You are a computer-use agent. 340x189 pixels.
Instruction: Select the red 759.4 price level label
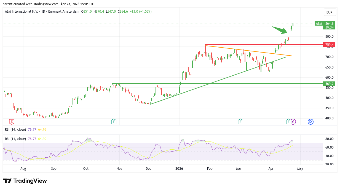coord(329,45)
